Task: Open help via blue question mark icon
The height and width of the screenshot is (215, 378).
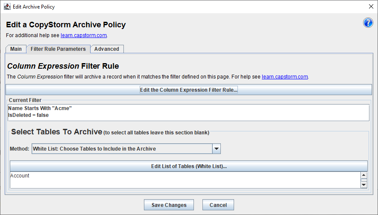Action: (368, 23)
